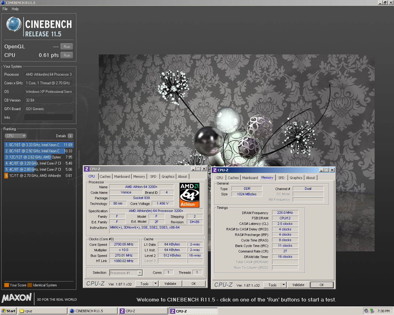Screen dimensions: 394x315
Task: Click the brown Identical System legend swatch
Action: coord(30,285)
